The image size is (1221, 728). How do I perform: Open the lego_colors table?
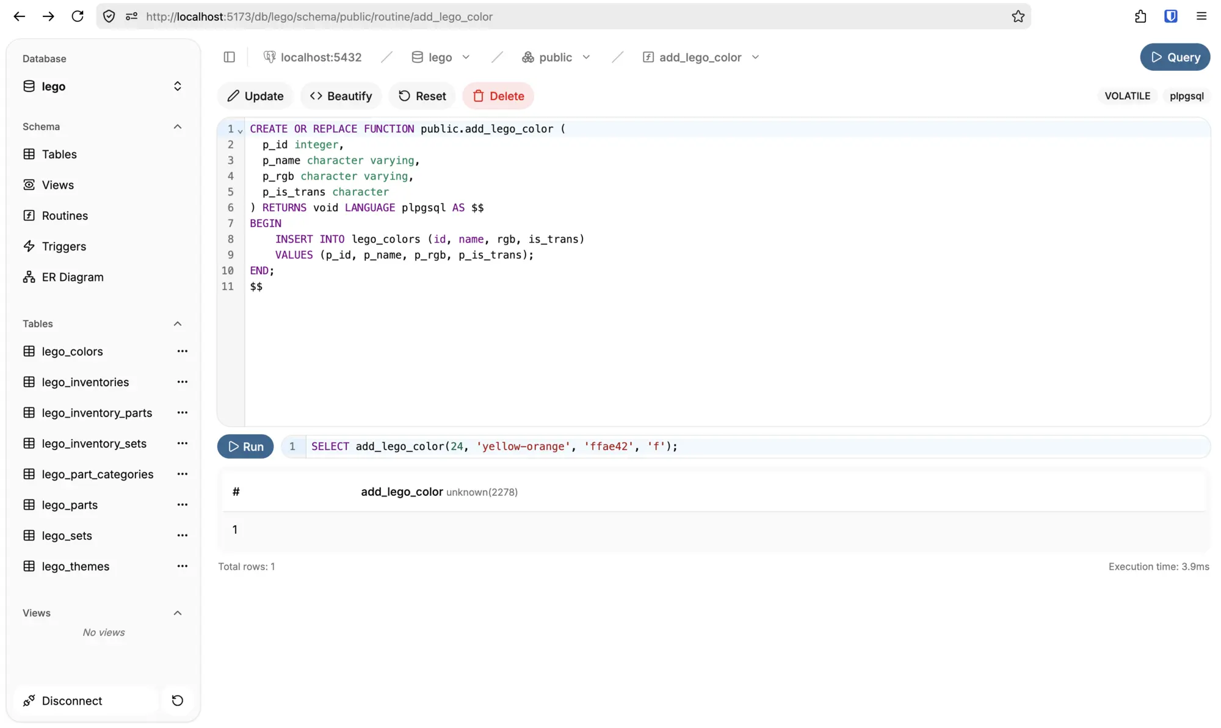point(72,351)
